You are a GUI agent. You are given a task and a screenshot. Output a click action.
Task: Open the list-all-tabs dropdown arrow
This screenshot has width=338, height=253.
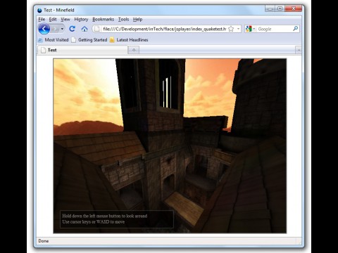click(299, 50)
